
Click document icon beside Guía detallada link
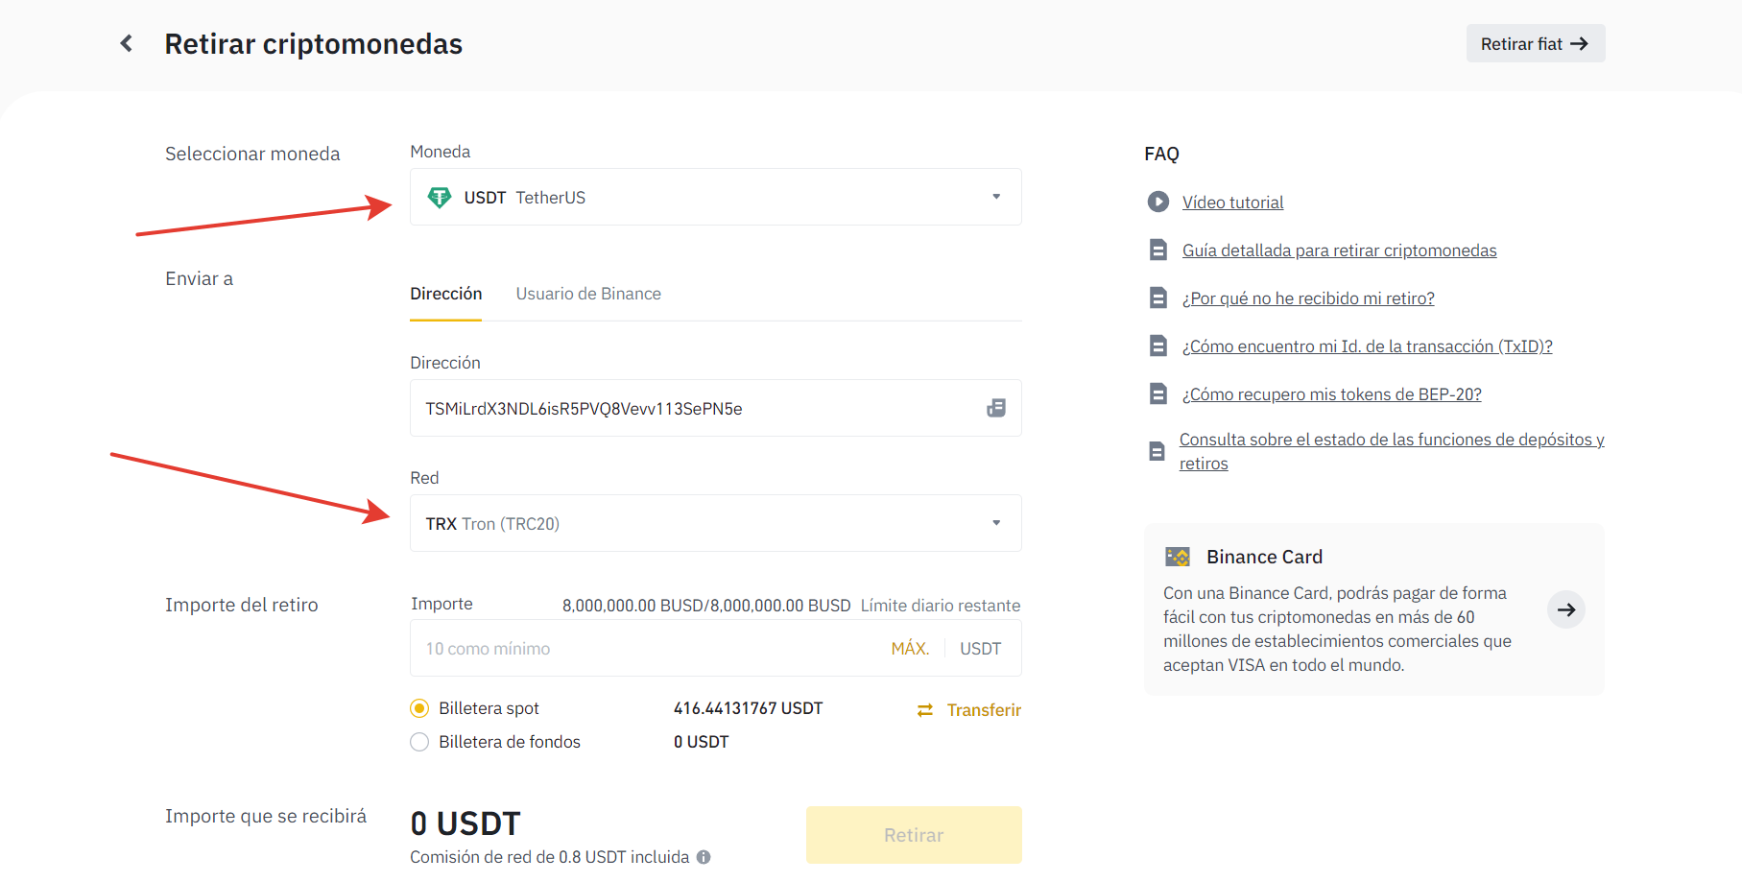(1158, 250)
